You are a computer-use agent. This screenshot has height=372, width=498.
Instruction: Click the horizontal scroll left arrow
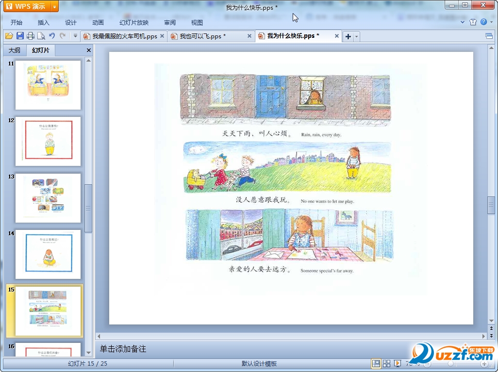tap(99, 336)
